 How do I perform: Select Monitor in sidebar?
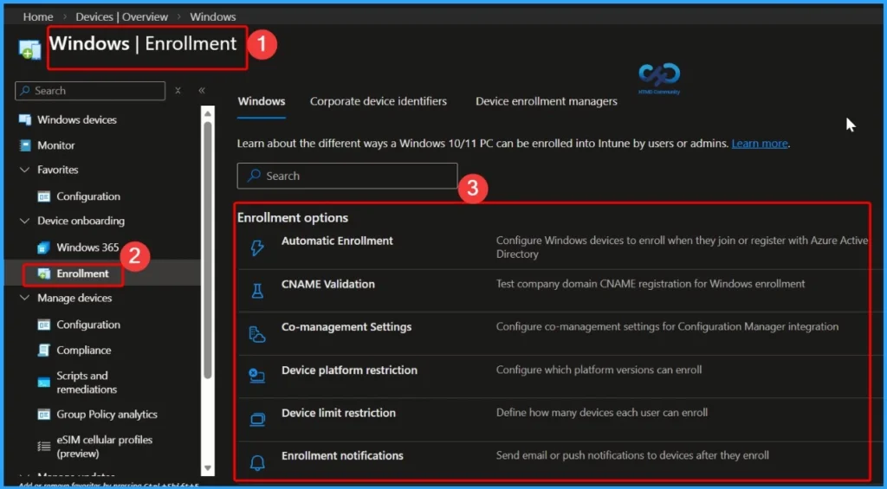tap(56, 145)
